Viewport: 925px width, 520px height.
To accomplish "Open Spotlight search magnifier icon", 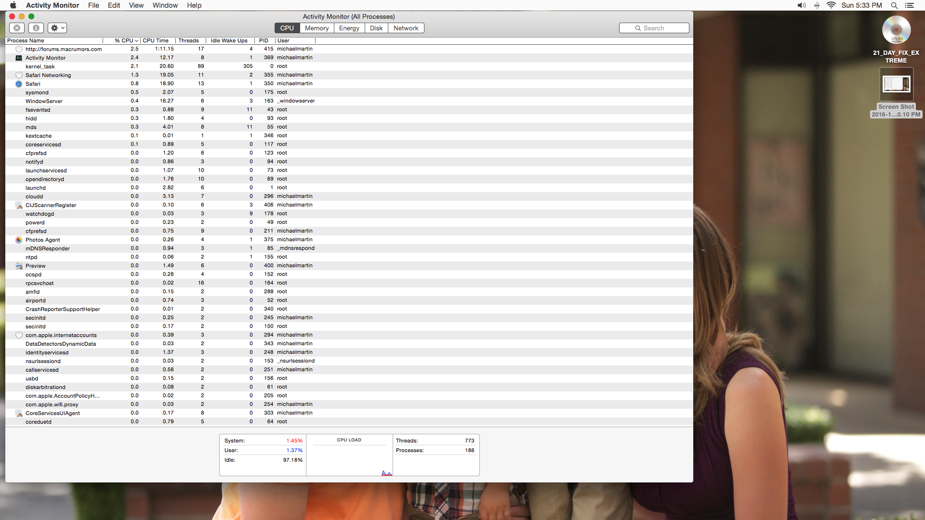I will [894, 5].
